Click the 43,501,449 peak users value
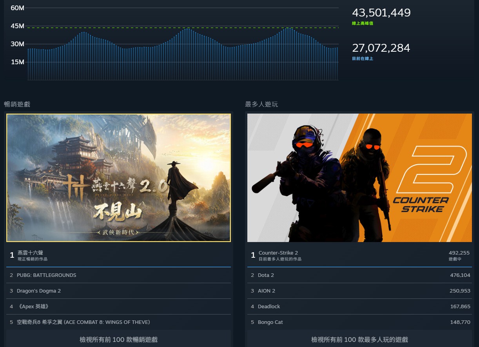Viewport: 479px width, 347px height. coord(381,13)
